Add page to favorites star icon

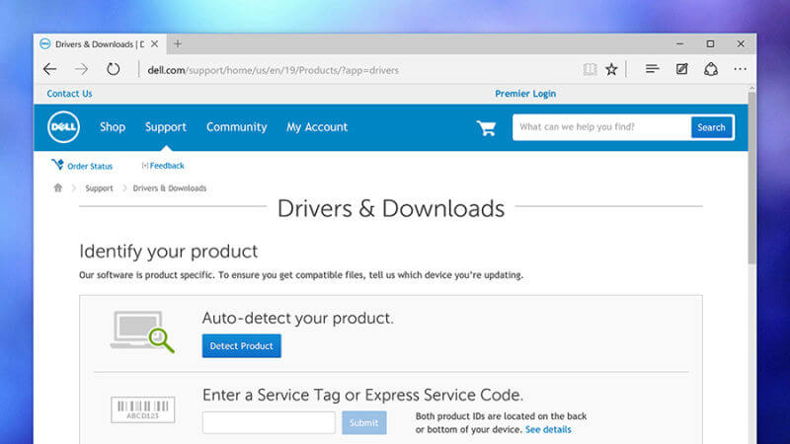[611, 69]
